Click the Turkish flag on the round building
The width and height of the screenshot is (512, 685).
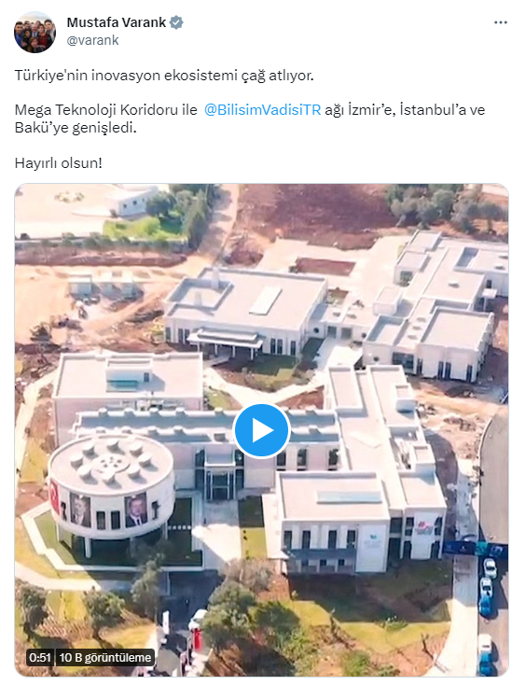click(55, 496)
